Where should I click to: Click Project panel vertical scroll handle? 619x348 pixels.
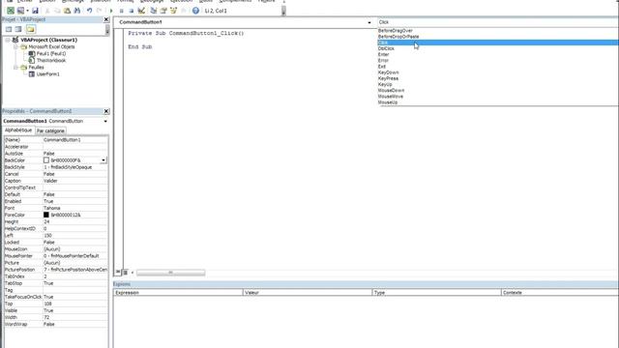107,30
